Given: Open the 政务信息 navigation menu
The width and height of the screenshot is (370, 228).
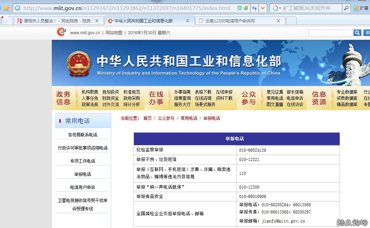Looking at the screenshot, I should [64, 98].
